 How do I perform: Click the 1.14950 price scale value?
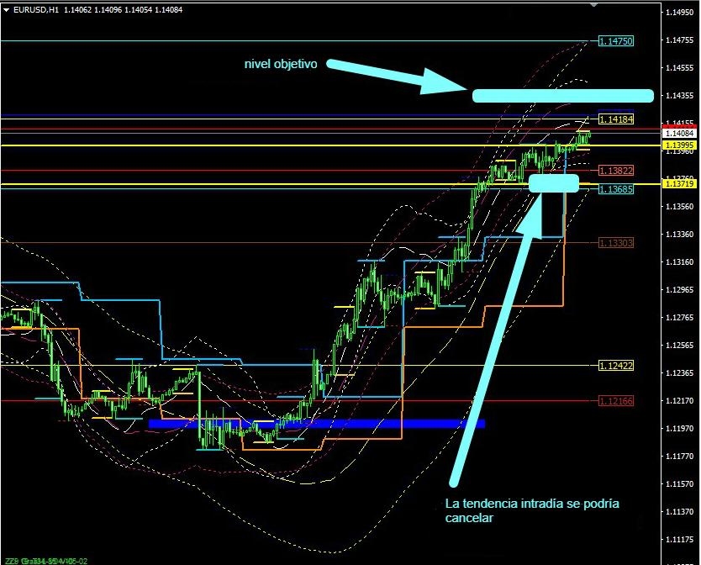coord(679,13)
